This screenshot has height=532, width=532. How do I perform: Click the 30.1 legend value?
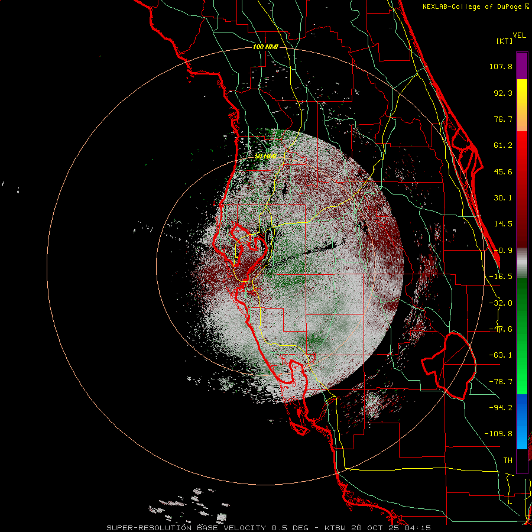[x=503, y=198]
